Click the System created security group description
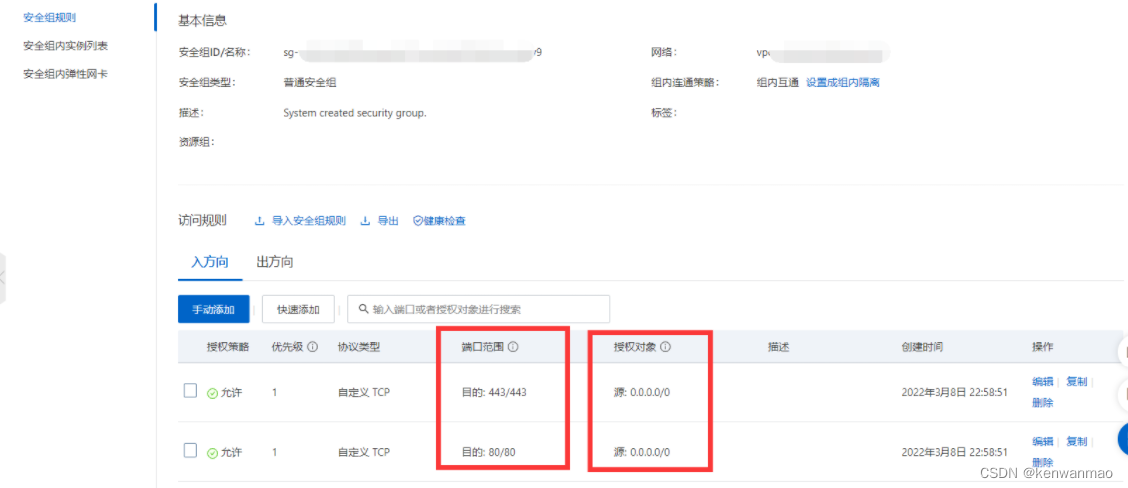 point(355,113)
